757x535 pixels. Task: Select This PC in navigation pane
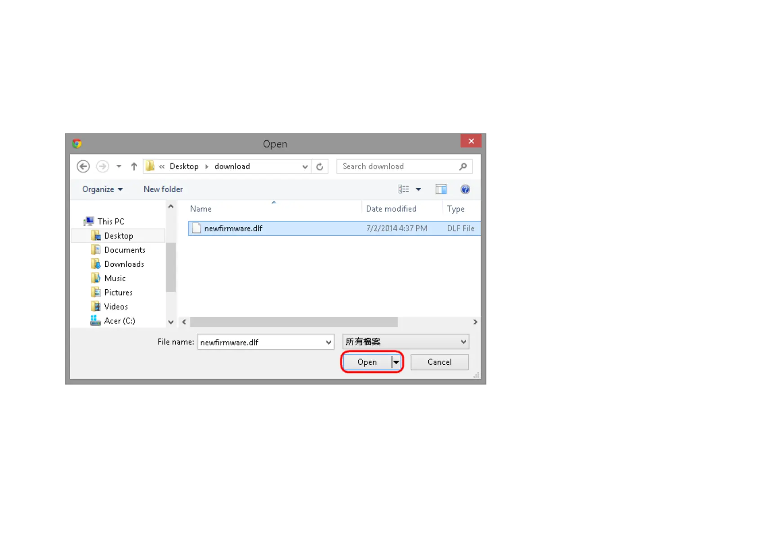point(111,221)
